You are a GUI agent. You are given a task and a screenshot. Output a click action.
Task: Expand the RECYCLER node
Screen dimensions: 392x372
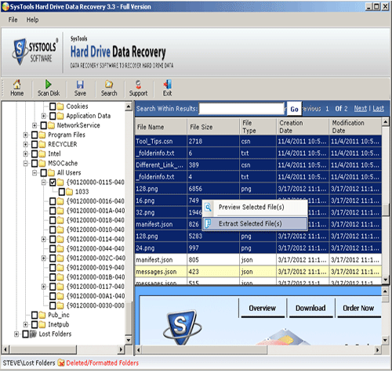[x=25, y=144]
